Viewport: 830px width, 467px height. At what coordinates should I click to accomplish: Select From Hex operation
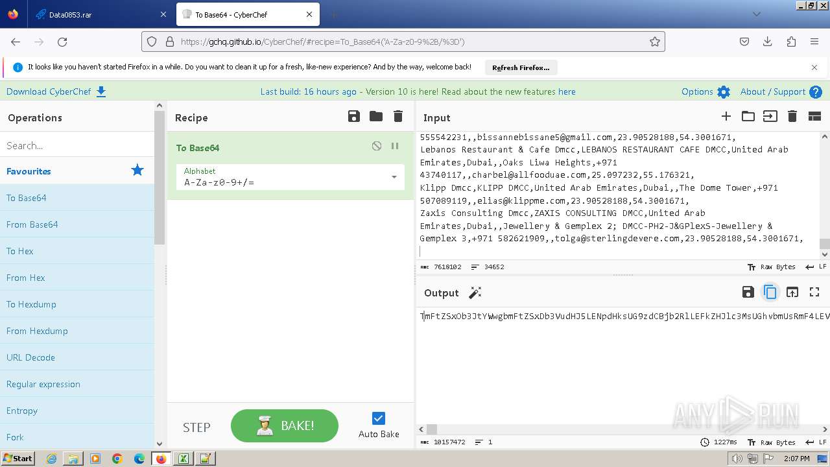(77, 278)
